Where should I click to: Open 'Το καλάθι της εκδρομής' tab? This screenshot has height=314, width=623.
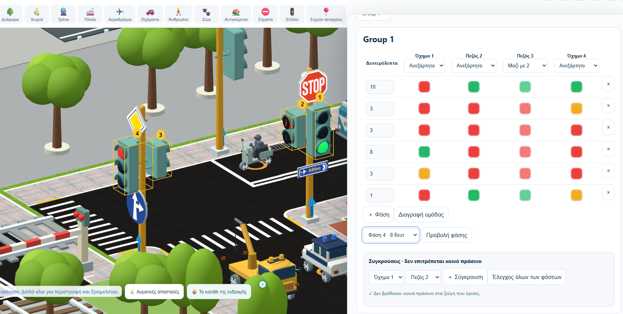(219, 292)
